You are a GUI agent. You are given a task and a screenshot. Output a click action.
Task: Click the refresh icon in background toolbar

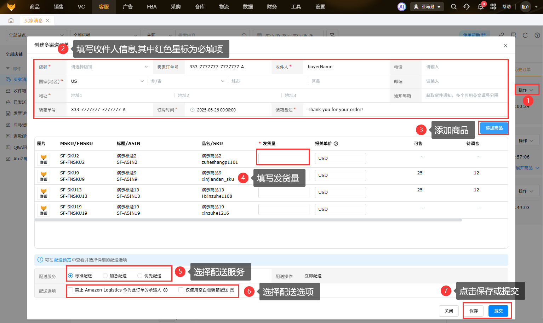tap(525, 35)
